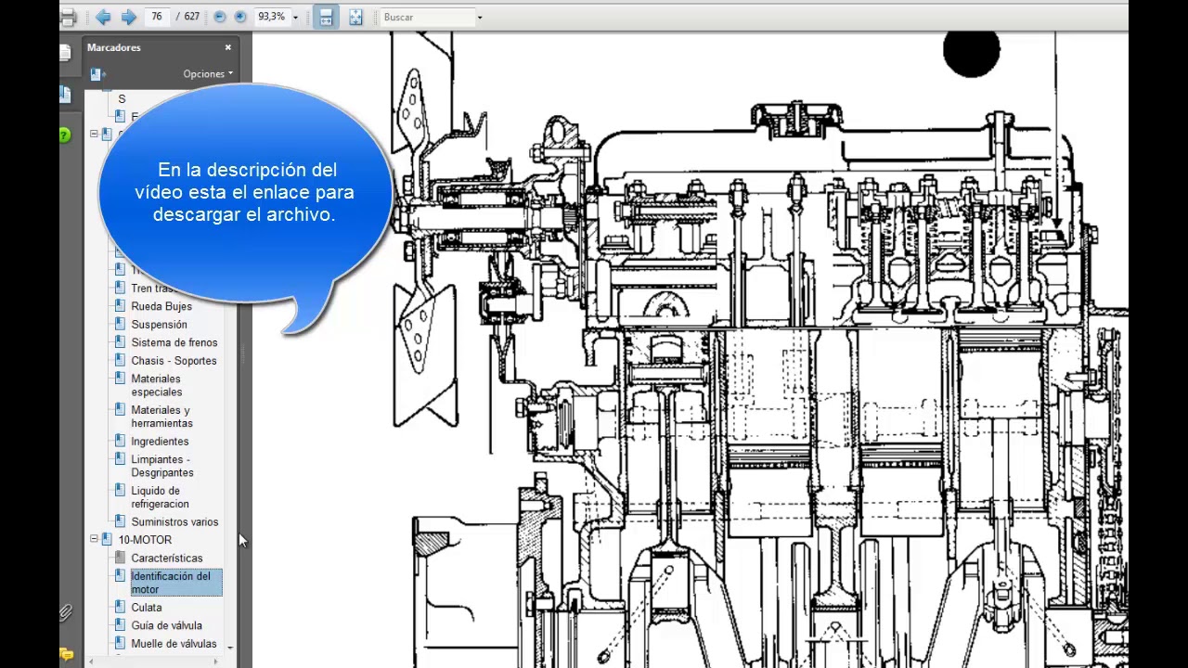
Task: Go to the next page with the right arrow
Action: tap(129, 17)
